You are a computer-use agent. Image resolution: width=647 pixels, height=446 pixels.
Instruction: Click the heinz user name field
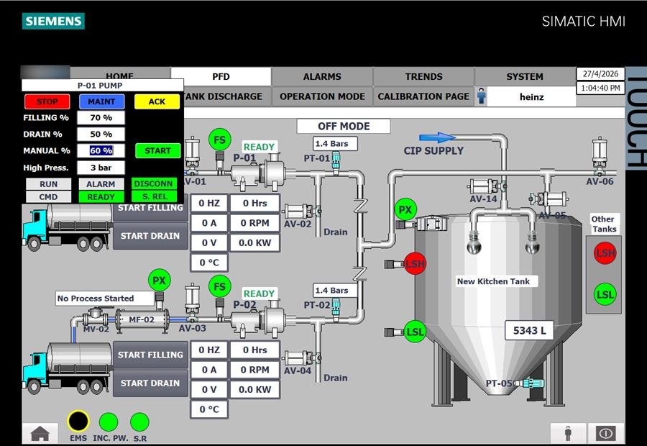click(531, 96)
